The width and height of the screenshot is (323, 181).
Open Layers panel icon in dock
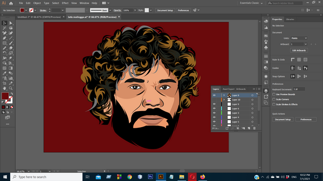click(266, 90)
